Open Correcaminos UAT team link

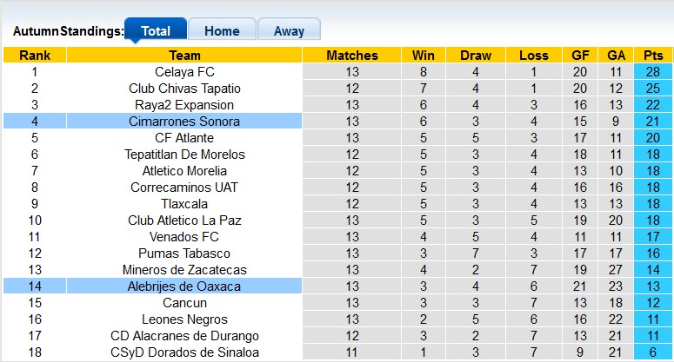coord(184,188)
